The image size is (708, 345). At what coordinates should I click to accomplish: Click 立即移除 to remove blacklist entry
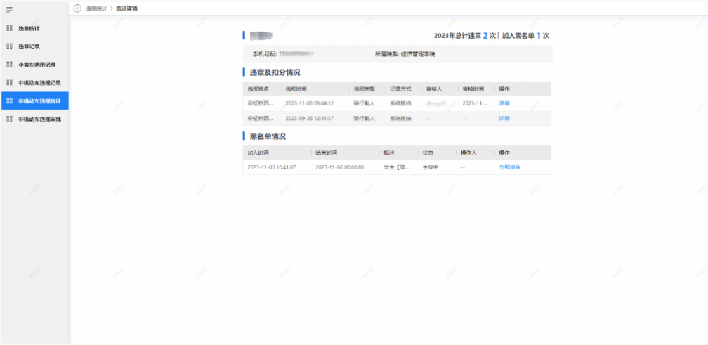click(509, 167)
